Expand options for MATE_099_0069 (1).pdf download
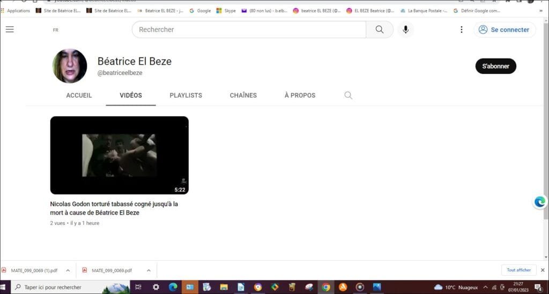The image size is (549, 294). pos(69,270)
